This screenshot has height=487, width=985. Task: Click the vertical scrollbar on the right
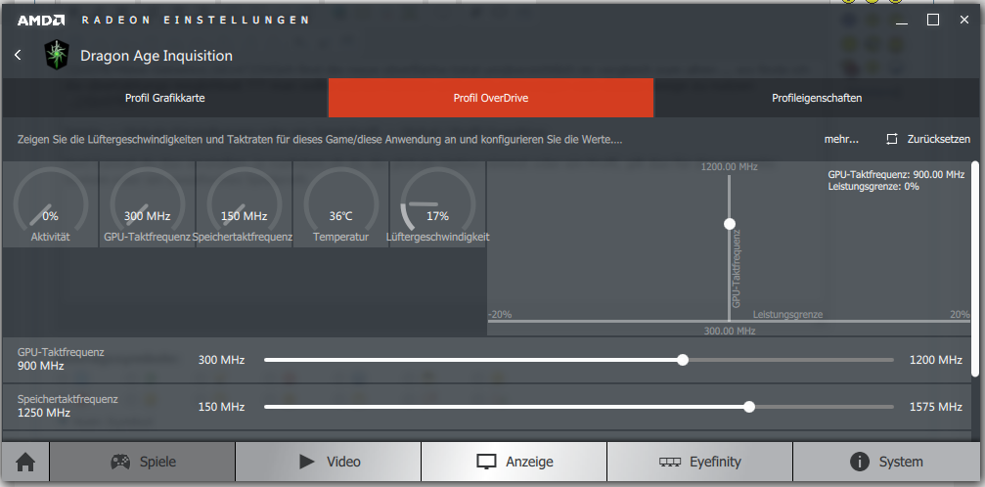click(x=975, y=269)
